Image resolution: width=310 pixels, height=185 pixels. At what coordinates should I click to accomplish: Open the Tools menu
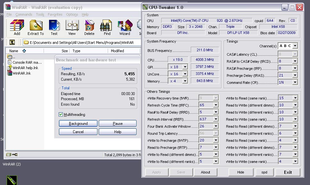40,14
